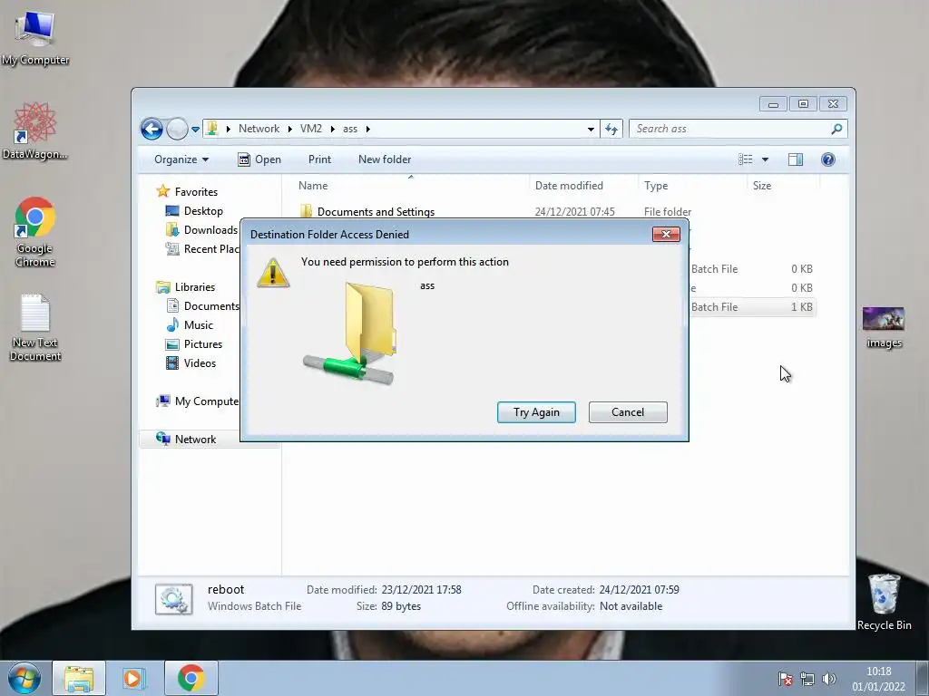
Task: Select the 1 KB Batch File row
Action: point(752,306)
